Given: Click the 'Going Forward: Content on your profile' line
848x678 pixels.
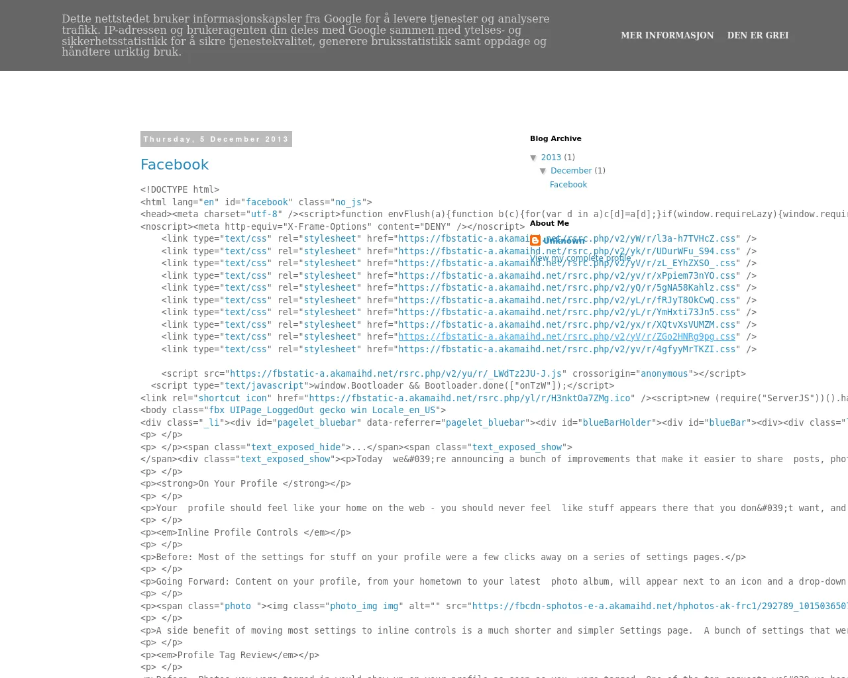Looking at the screenshot, I should pyautogui.click(x=494, y=581).
